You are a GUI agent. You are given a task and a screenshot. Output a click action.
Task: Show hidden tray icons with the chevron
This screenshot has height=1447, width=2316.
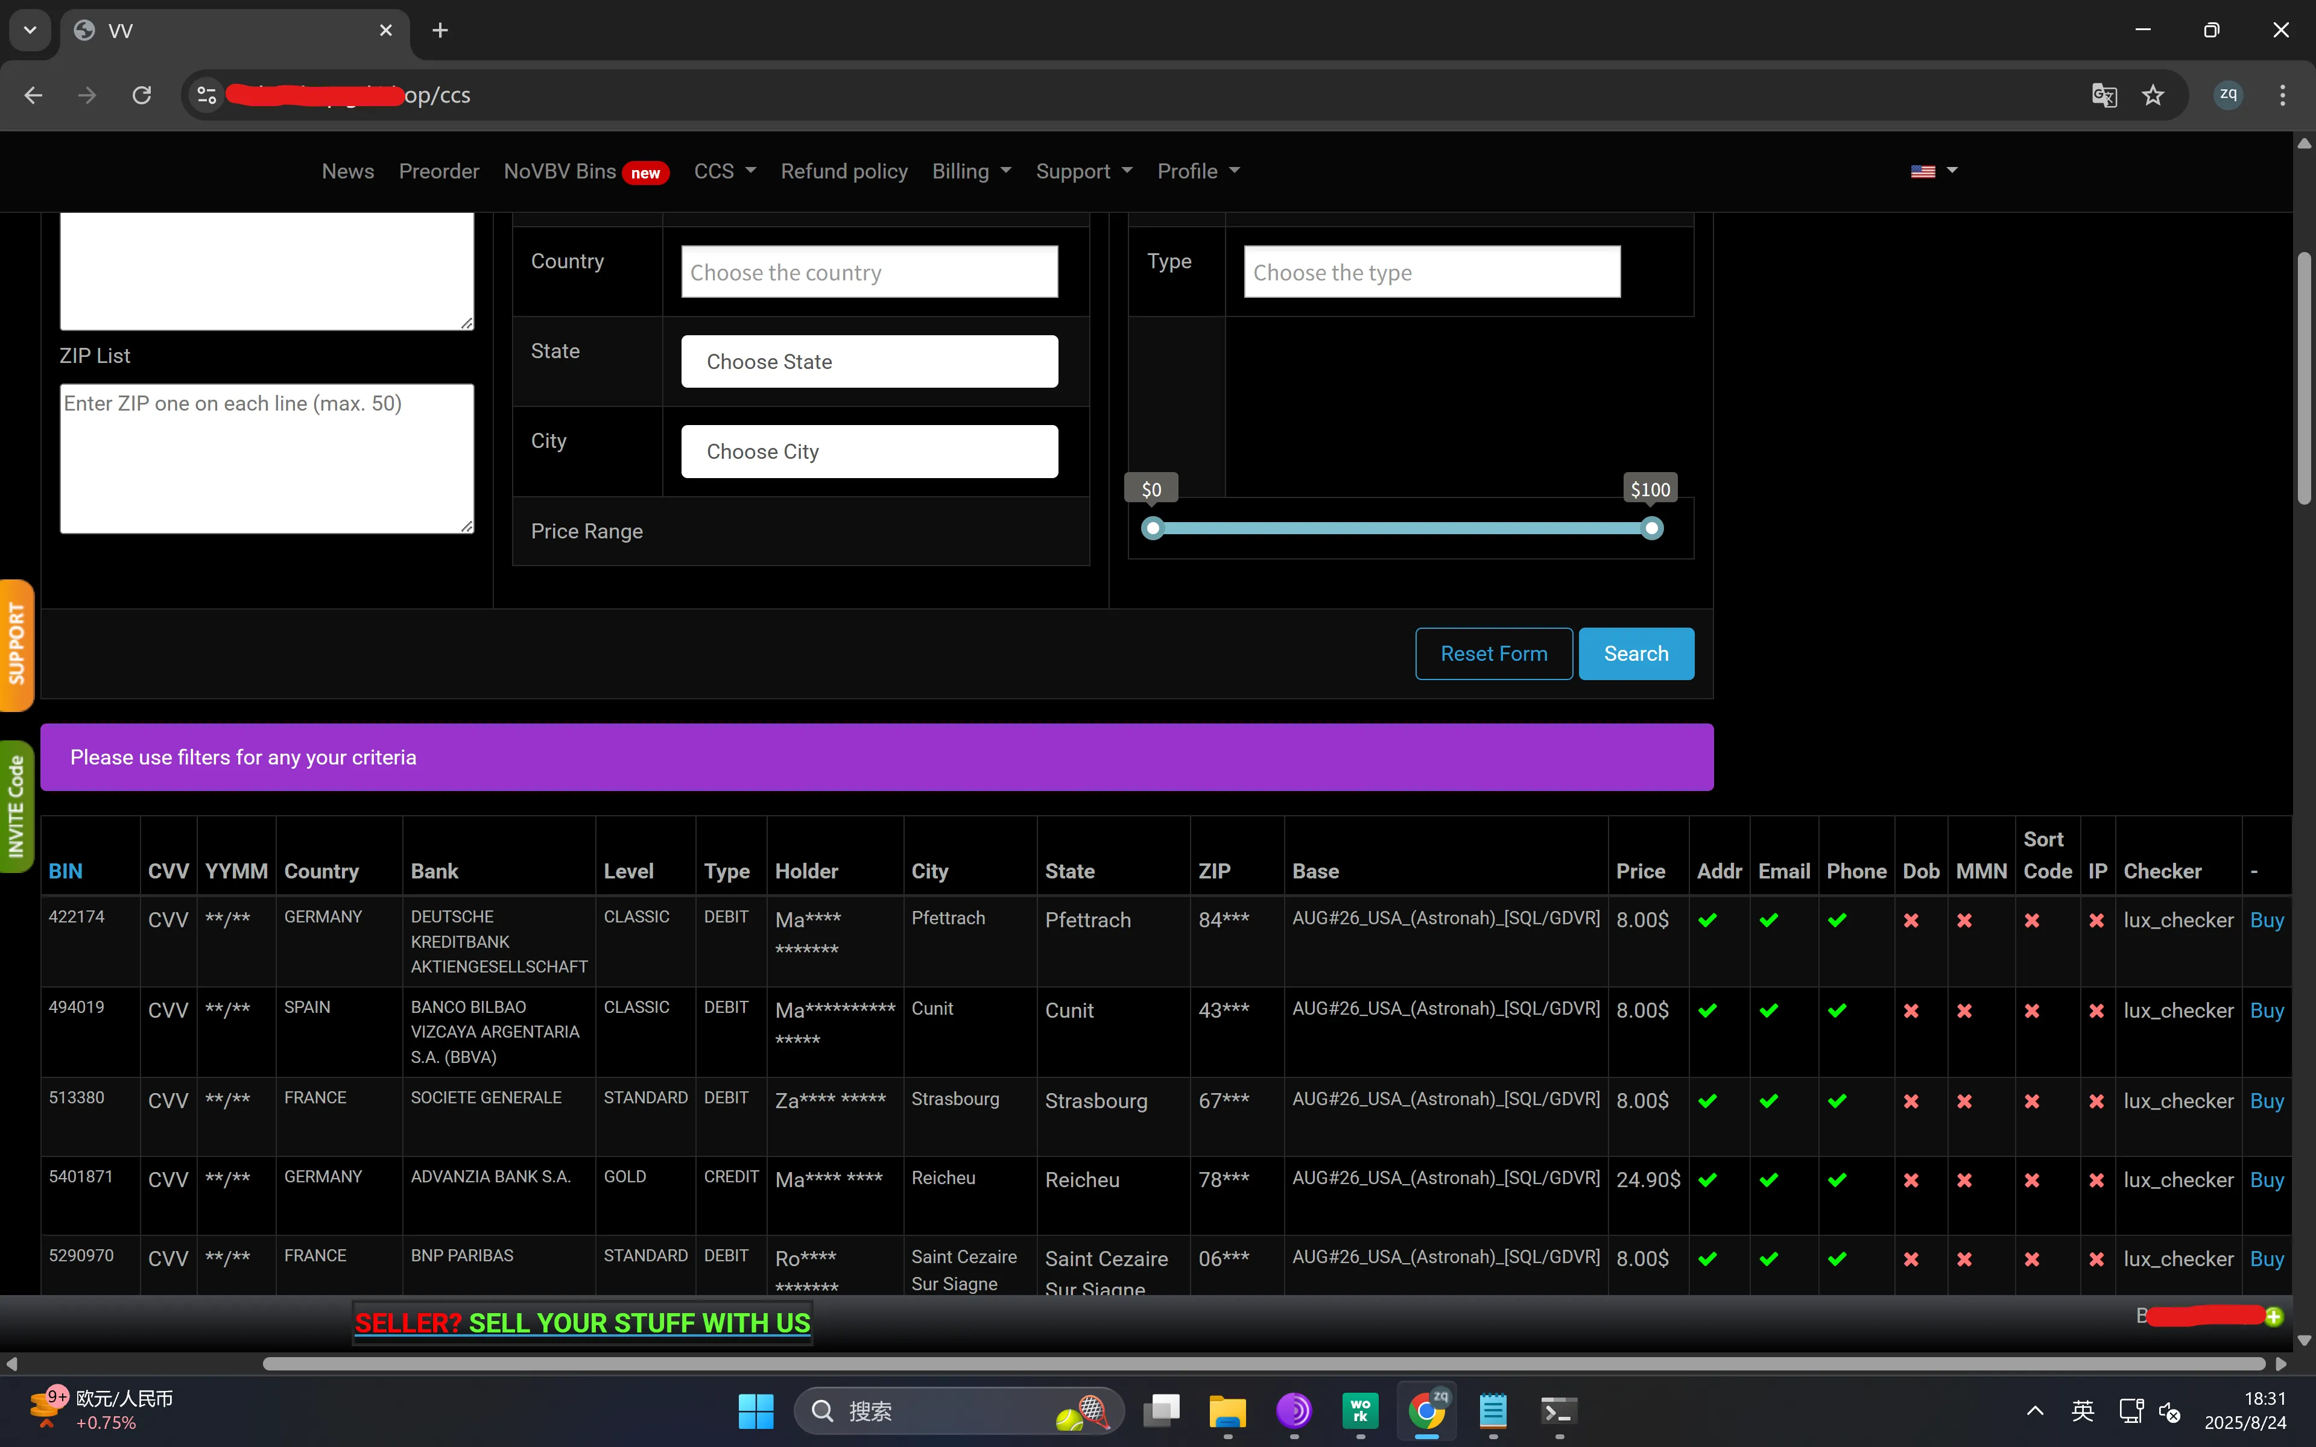point(2036,1411)
